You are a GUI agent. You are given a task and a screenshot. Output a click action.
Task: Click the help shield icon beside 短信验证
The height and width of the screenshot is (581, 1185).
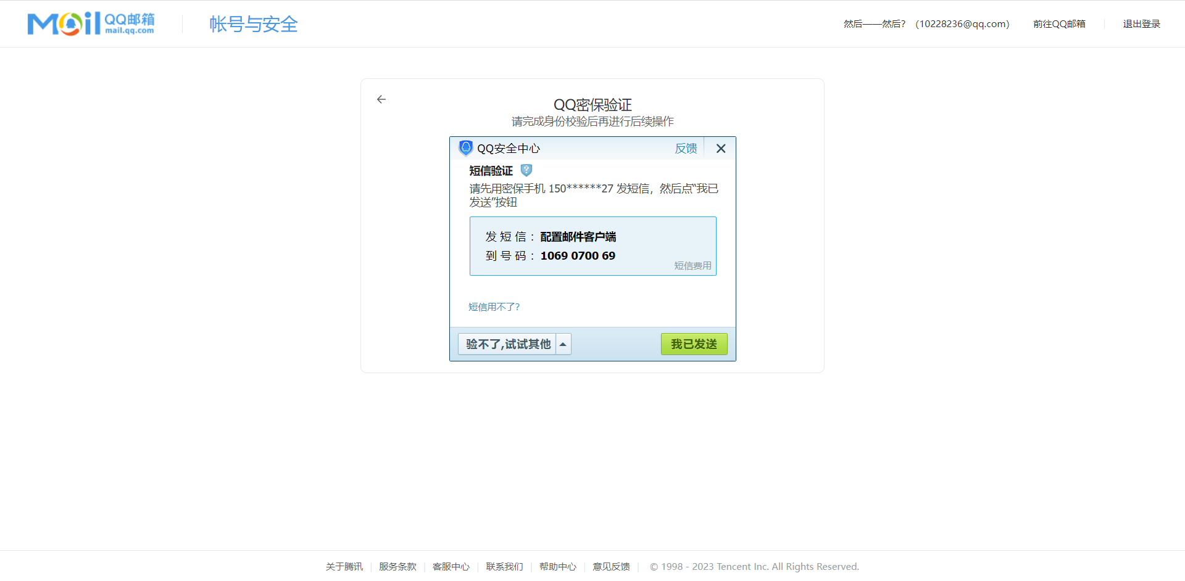[x=526, y=170]
